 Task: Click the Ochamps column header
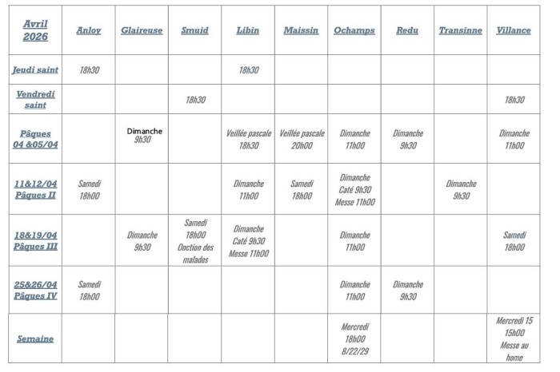click(354, 30)
